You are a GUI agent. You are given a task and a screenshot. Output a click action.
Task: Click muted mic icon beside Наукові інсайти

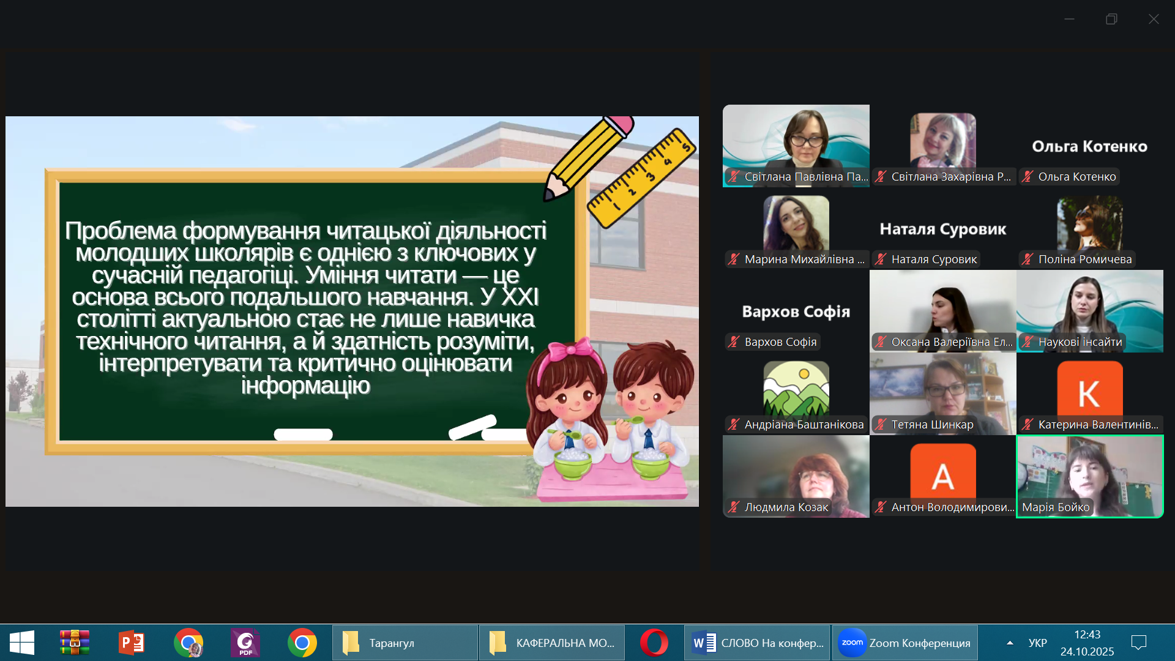(x=1028, y=342)
